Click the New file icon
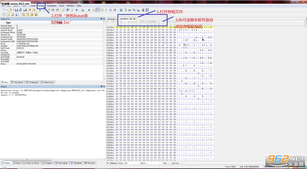This screenshot has height=169, width=307. coord(4,10)
